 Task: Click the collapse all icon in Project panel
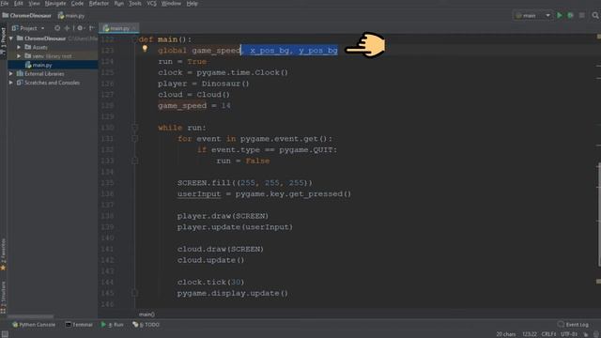[68, 28]
